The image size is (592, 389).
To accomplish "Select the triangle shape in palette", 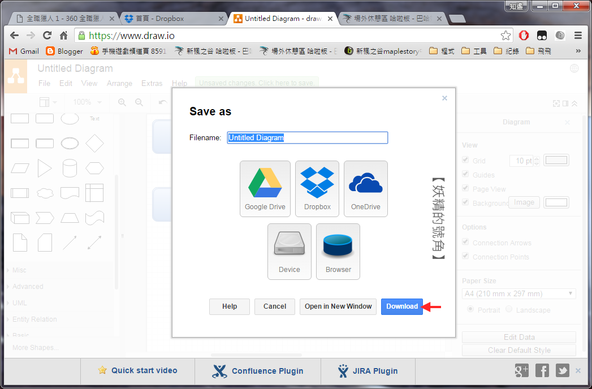I will click(45, 168).
